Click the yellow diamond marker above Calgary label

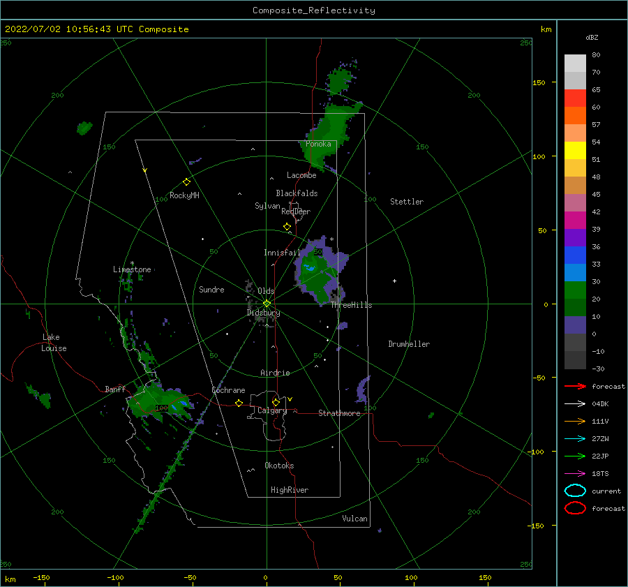coord(276,402)
